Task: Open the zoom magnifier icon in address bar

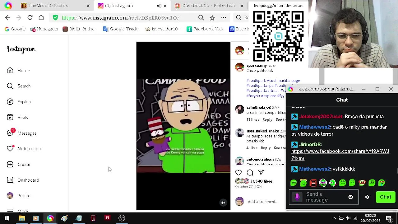Action: pos(201,18)
